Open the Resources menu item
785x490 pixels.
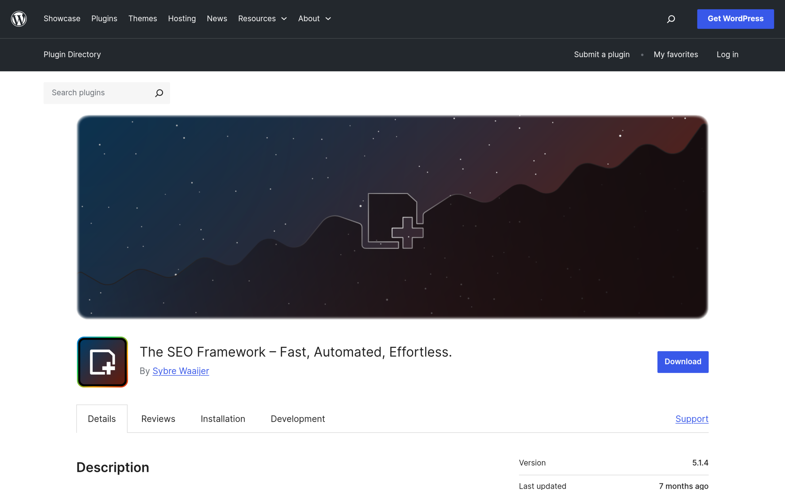pos(257,18)
